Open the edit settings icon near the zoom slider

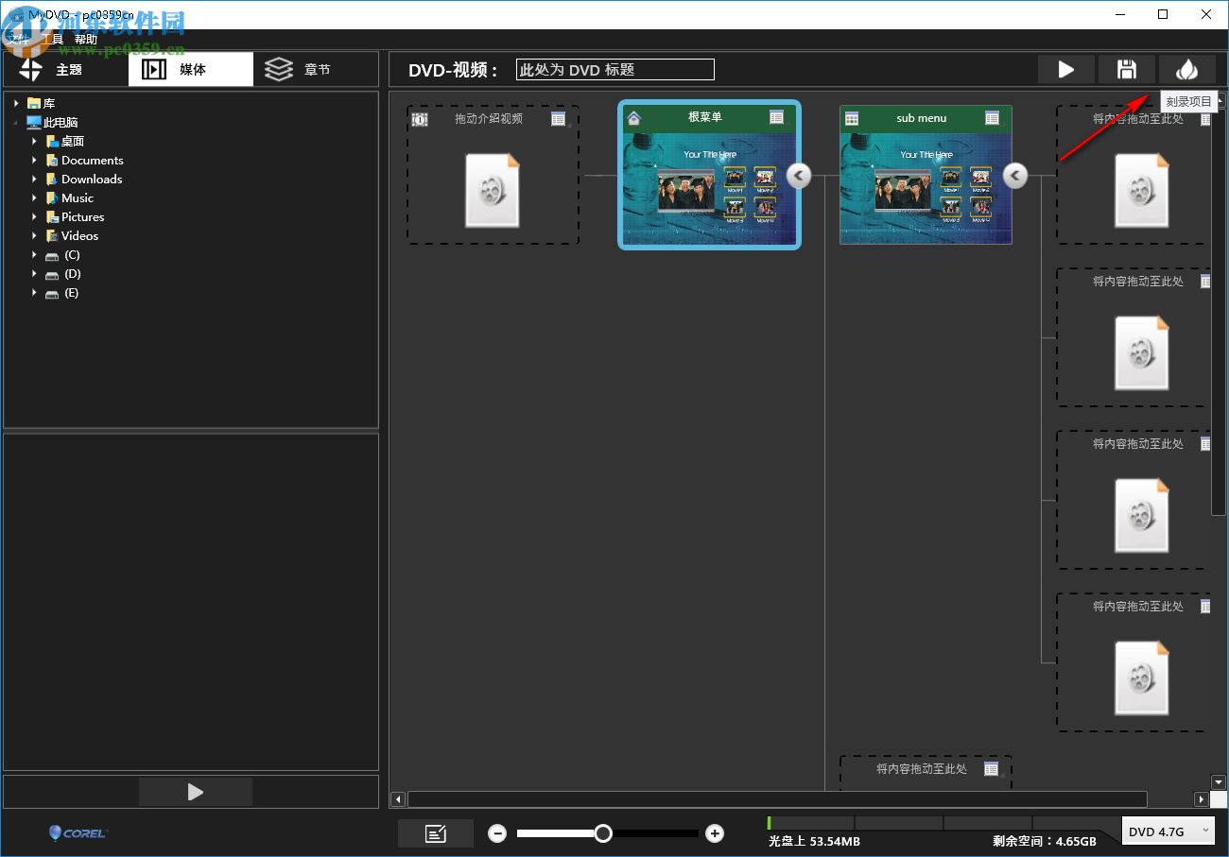coord(435,832)
